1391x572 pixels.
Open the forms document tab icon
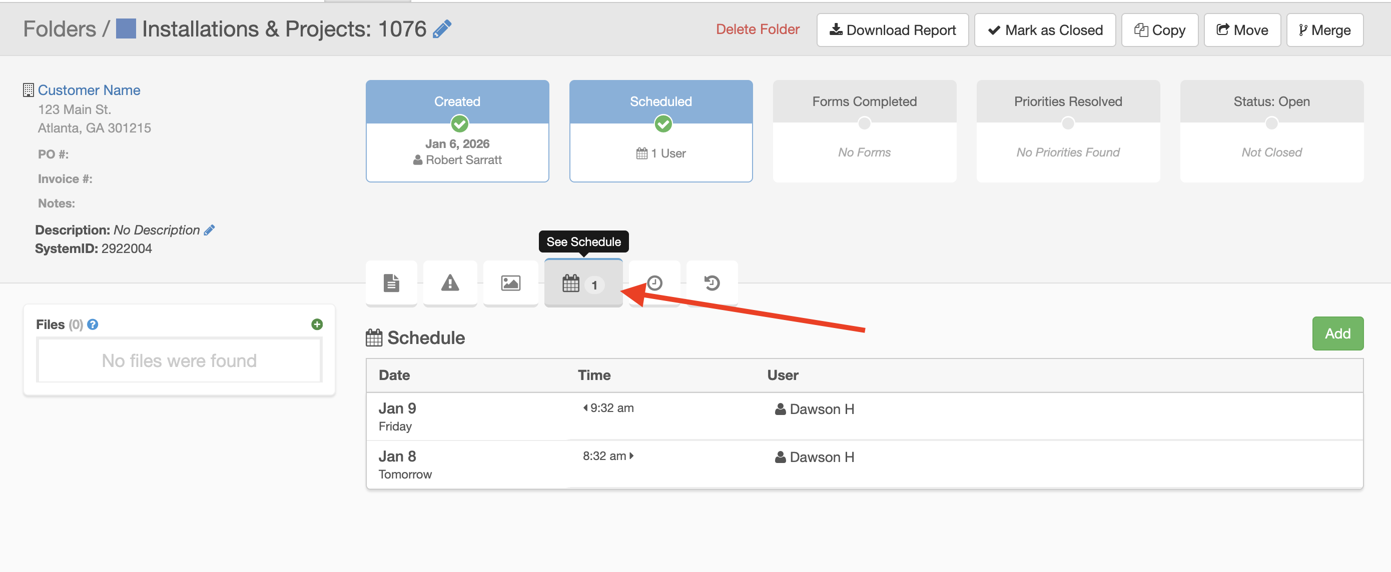[x=391, y=283]
